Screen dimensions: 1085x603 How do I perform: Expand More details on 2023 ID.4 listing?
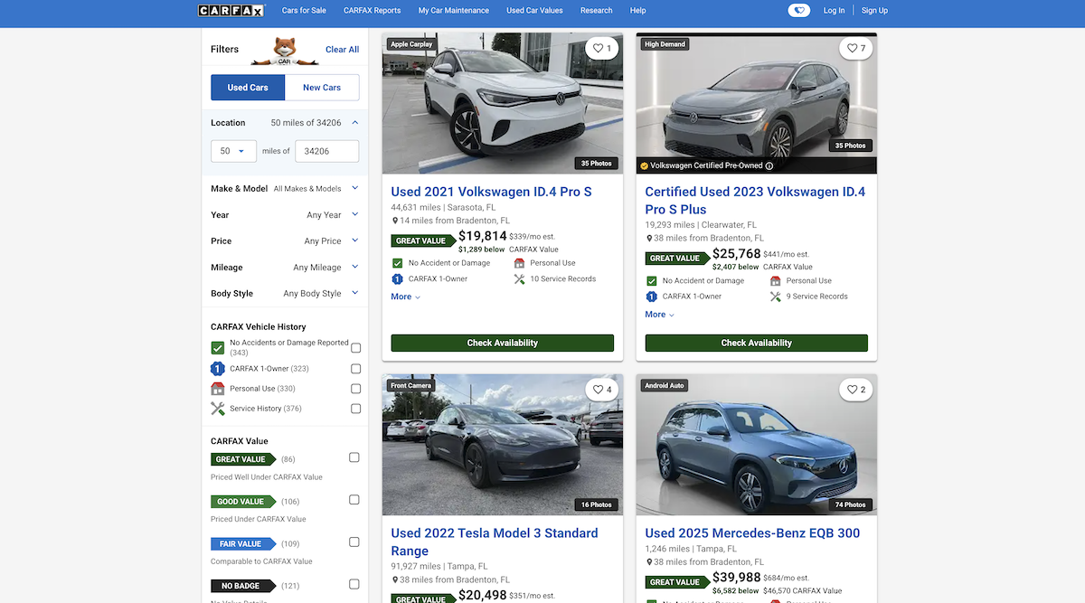660,315
